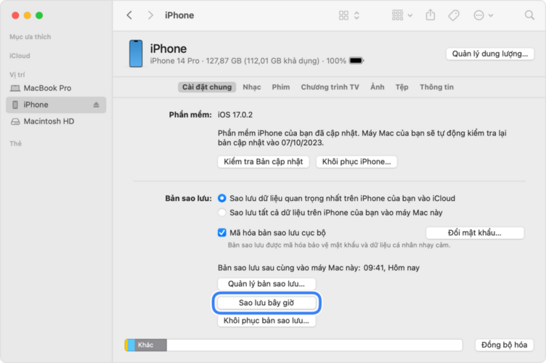Switch view using the grid icon
This screenshot has height=363, width=546.
pyautogui.click(x=343, y=15)
